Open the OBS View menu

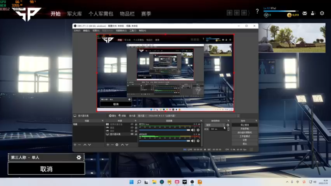pyautogui.click(x=96, y=31)
